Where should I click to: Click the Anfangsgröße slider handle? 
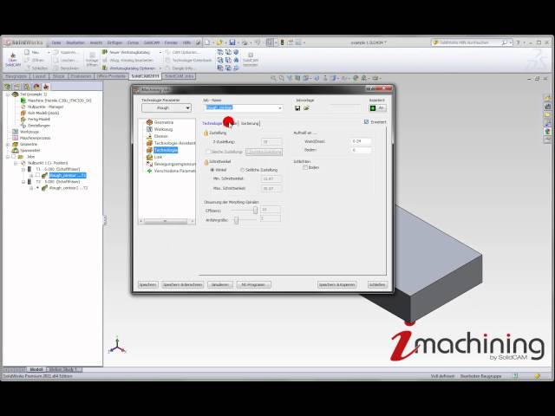click(x=236, y=220)
